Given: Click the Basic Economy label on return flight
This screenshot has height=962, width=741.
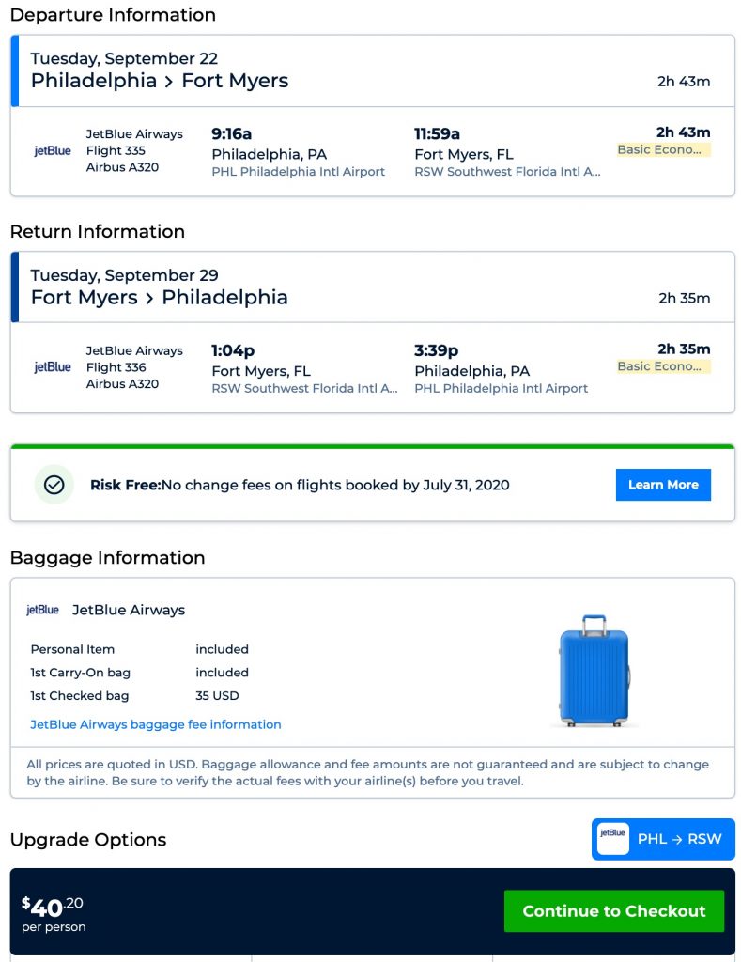Looking at the screenshot, I should [x=663, y=366].
